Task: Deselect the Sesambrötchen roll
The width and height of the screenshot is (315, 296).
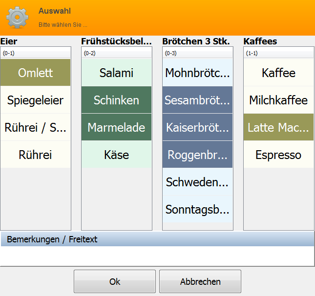Action: [x=197, y=100]
